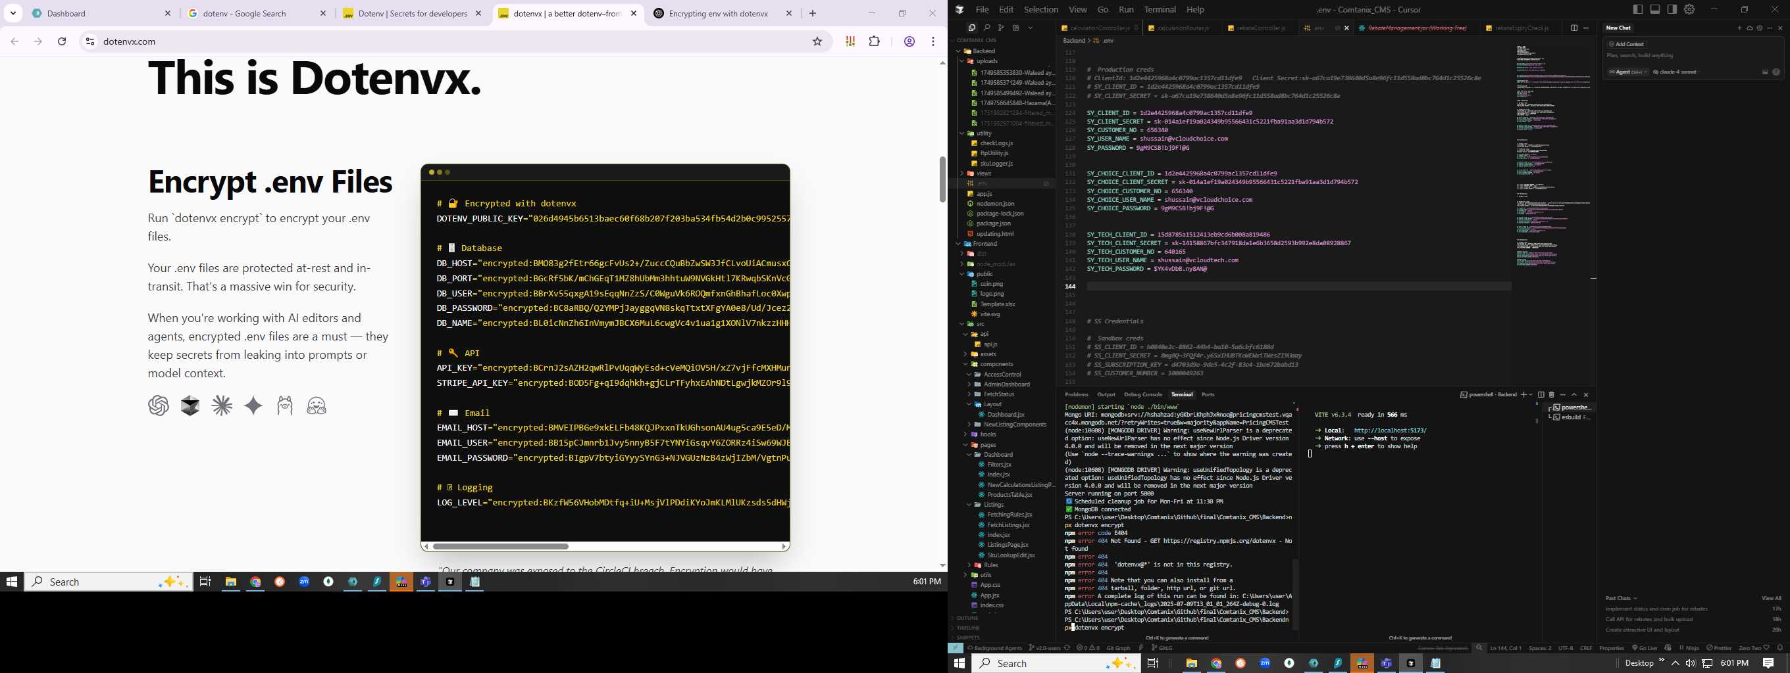This screenshot has width=1790, height=673.
Task: Click v2.0-users git branch indicator
Action: tap(1045, 648)
